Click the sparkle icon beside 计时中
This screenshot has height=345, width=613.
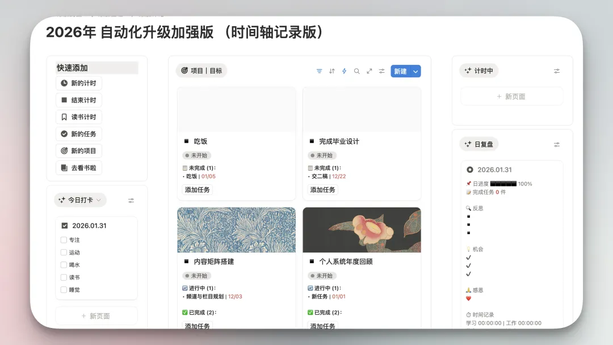[468, 70]
